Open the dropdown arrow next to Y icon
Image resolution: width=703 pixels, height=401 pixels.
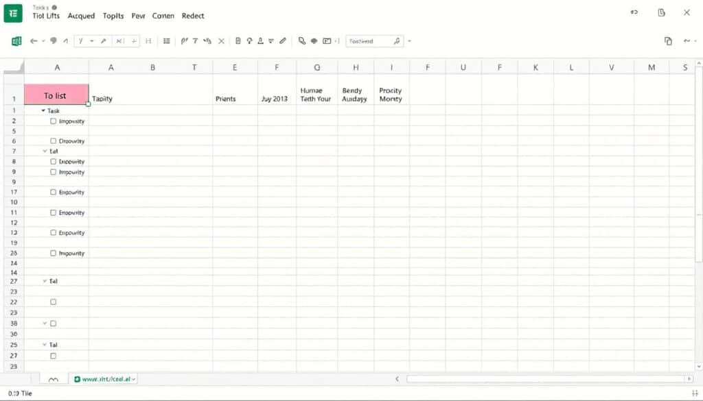tap(92, 41)
